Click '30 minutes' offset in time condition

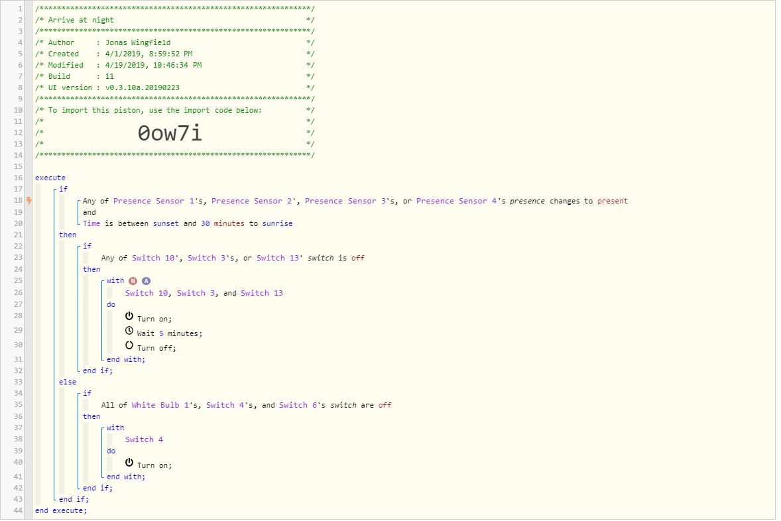223,223
